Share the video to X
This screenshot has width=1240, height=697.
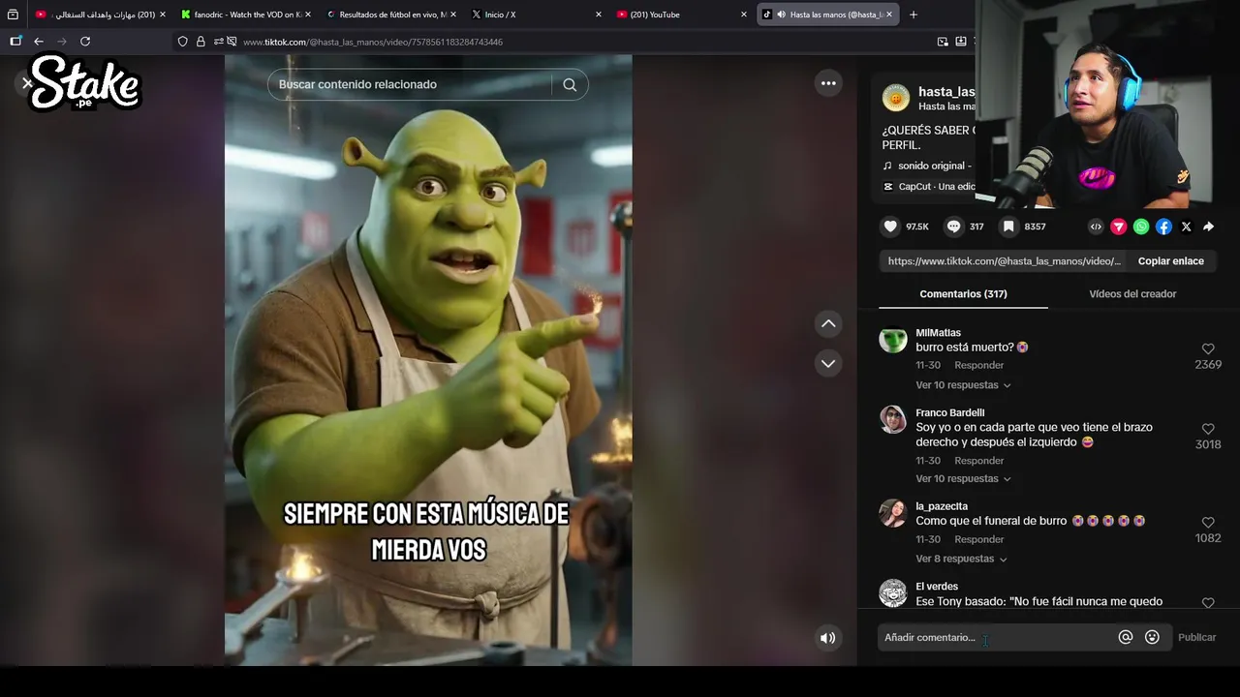tap(1186, 227)
